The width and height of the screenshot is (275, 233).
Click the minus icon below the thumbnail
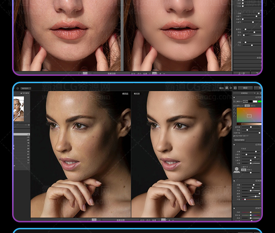point(26,125)
